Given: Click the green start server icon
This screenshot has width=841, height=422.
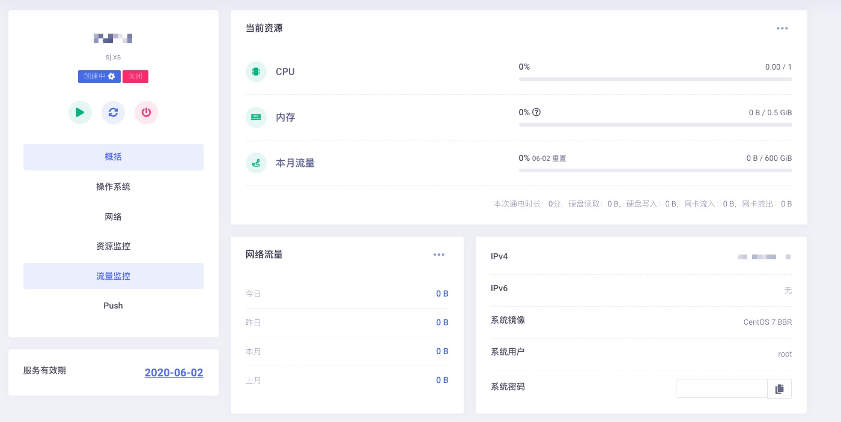Looking at the screenshot, I should [80, 112].
